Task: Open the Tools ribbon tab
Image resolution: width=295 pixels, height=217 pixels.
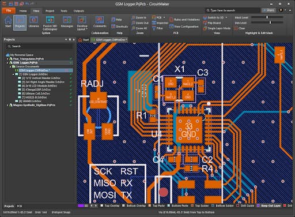Action: pos(64,11)
